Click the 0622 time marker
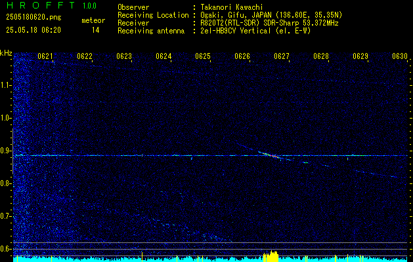This screenshot has width=413, height=262. pos(85,56)
